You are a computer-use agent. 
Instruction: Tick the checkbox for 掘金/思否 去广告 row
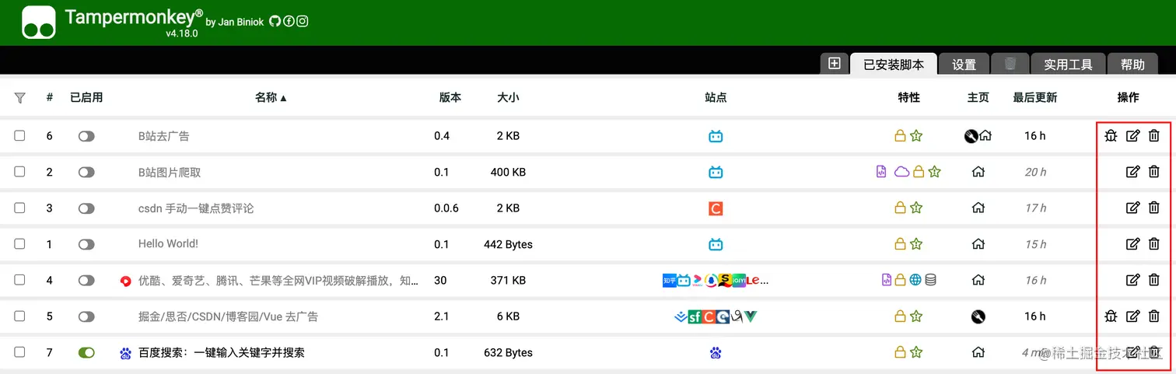pyautogui.click(x=19, y=316)
